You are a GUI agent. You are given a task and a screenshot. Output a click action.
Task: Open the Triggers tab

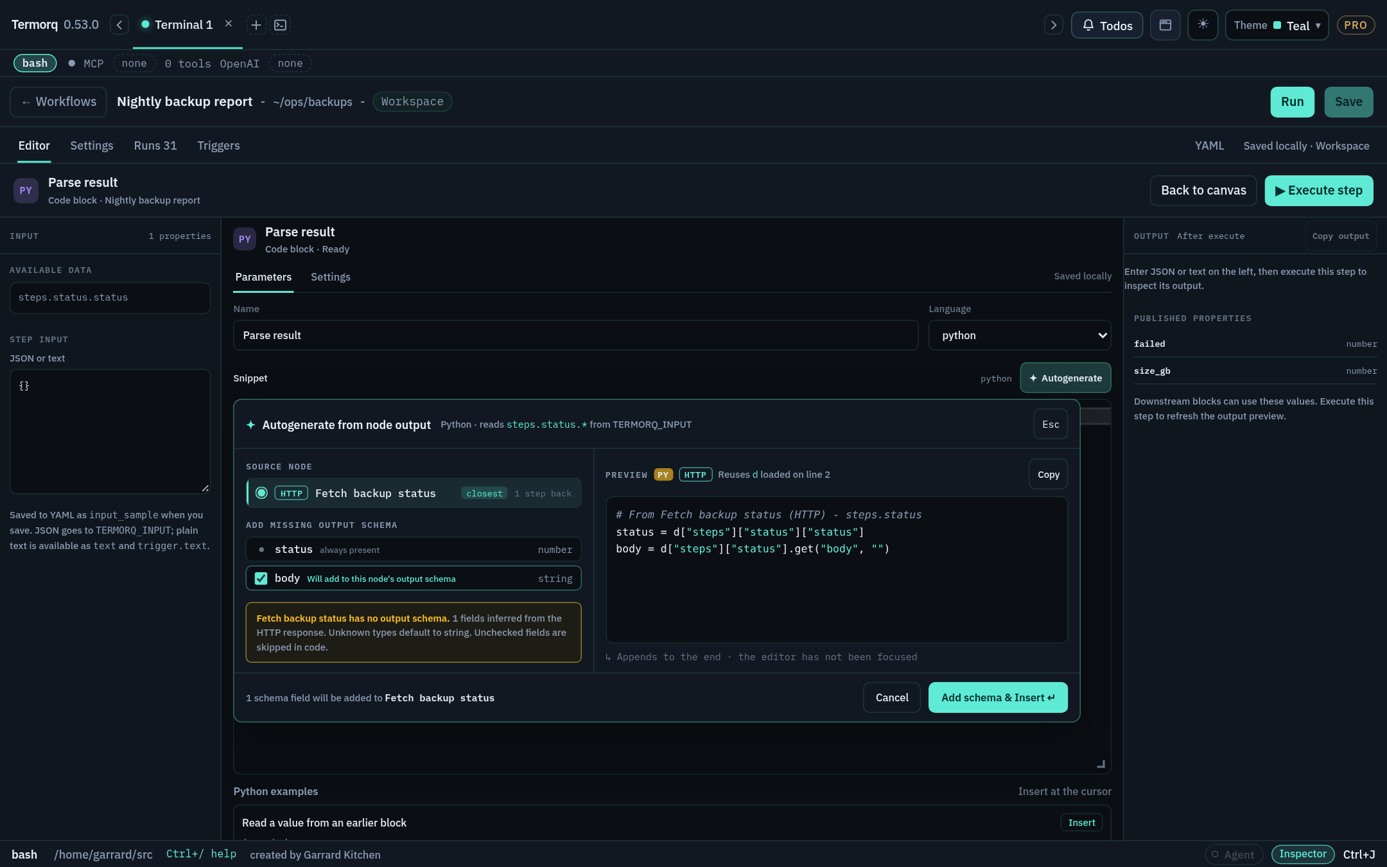[218, 146]
